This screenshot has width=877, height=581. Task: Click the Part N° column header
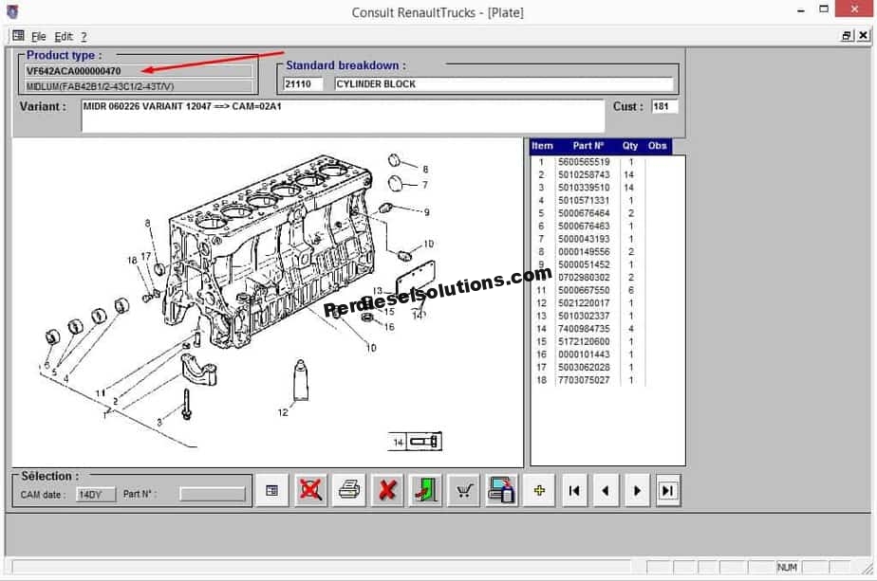[588, 146]
